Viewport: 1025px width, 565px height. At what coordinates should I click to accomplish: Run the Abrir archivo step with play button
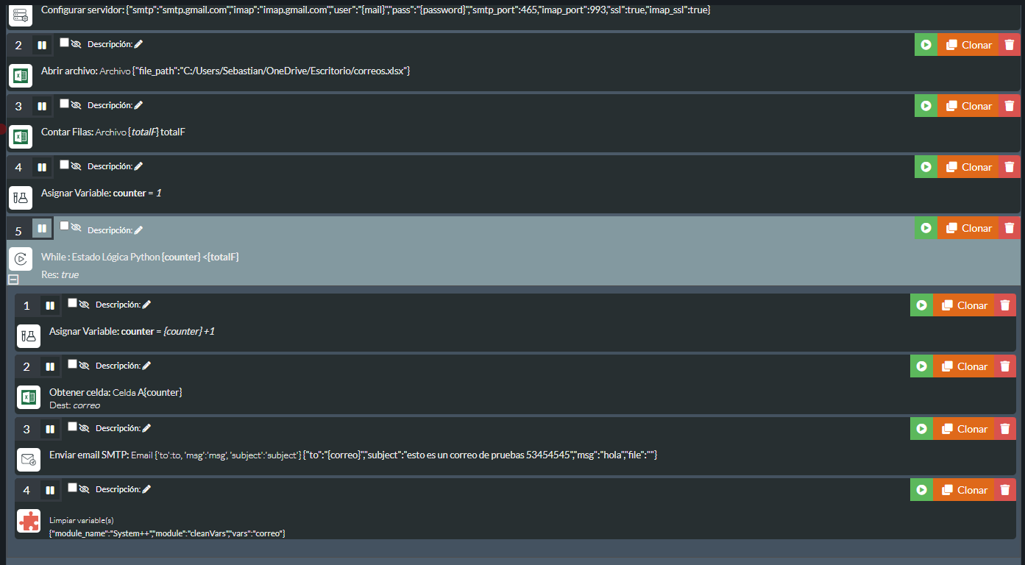(926, 45)
